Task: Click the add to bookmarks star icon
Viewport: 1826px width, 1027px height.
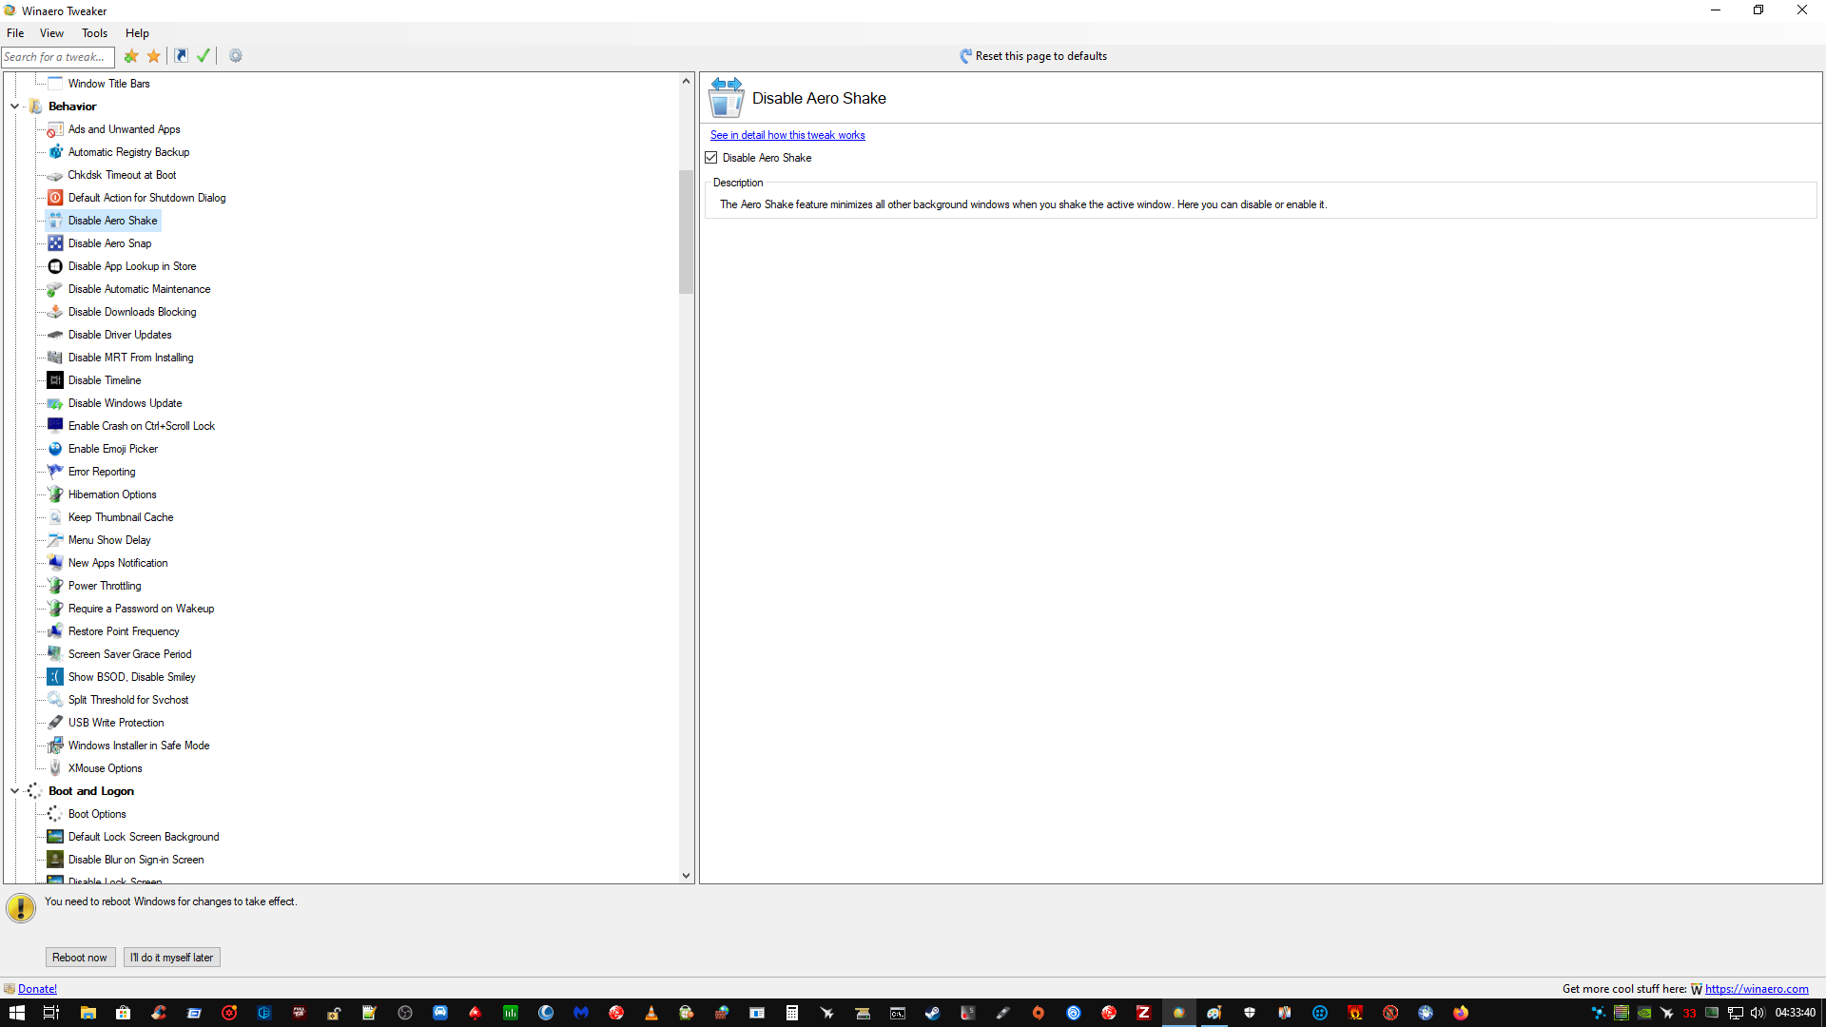Action: pyautogui.click(x=131, y=56)
